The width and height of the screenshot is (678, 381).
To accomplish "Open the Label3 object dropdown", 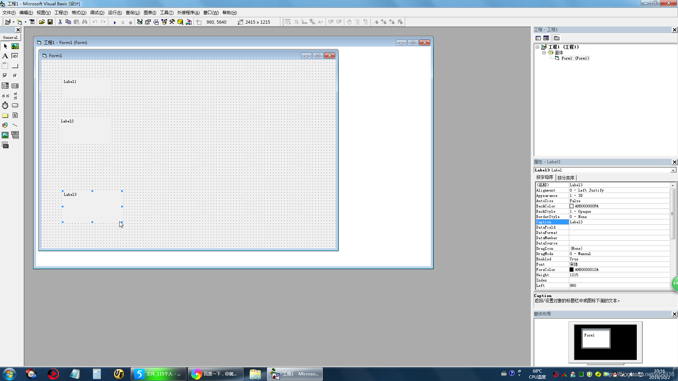I will 673,170.
